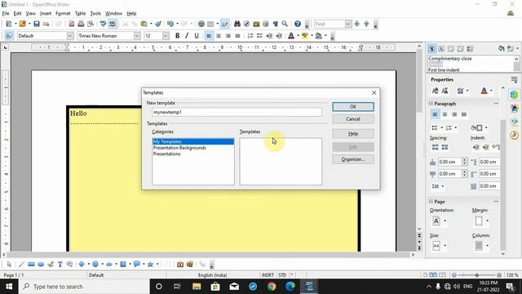Toggle Bold formatting

[x=178, y=36]
